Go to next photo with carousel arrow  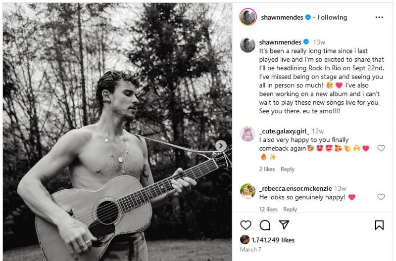point(221,146)
